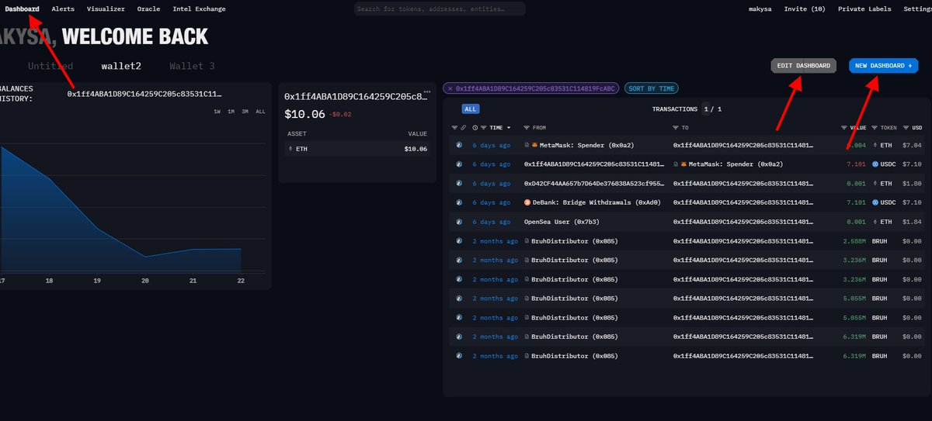Viewport: 932px width, 421px height.
Task: Click chain icon of MetaMask Spender sender row
Action: click(458, 145)
